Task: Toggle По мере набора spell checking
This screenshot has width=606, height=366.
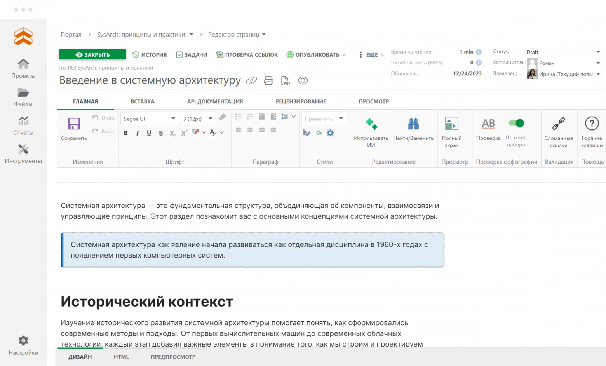Action: [x=516, y=123]
